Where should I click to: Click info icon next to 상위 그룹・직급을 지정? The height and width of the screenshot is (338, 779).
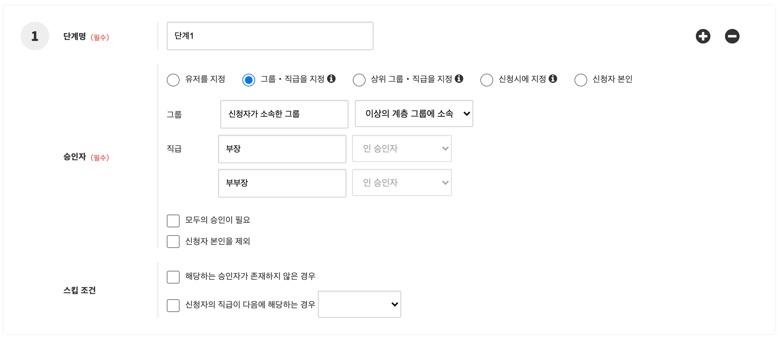pos(459,79)
